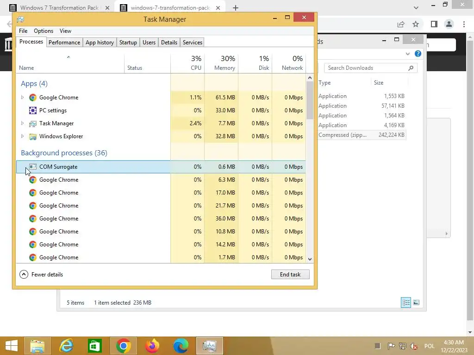Switch to the Performance tab
The image size is (474, 355).
(x=64, y=42)
